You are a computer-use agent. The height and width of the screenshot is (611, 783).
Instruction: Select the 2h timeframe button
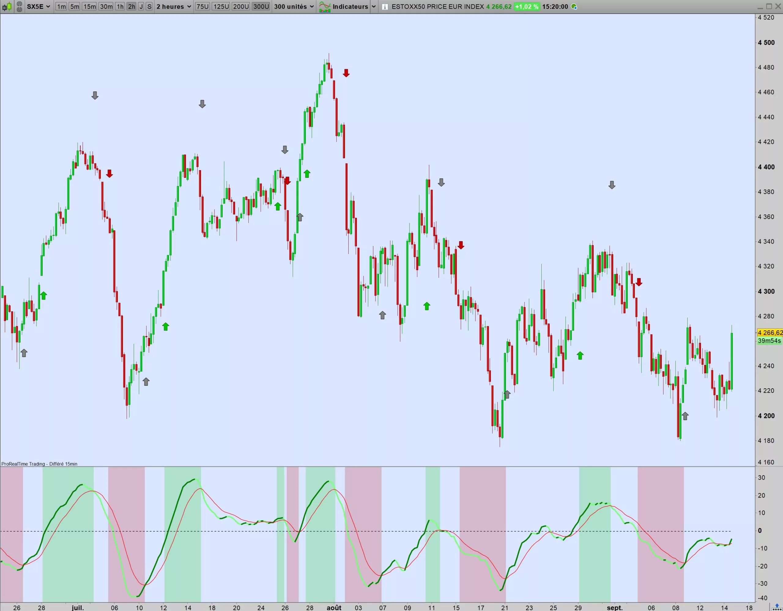[x=132, y=6]
